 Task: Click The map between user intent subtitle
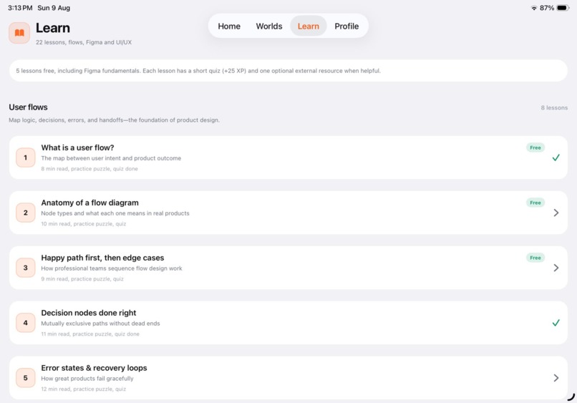111,158
